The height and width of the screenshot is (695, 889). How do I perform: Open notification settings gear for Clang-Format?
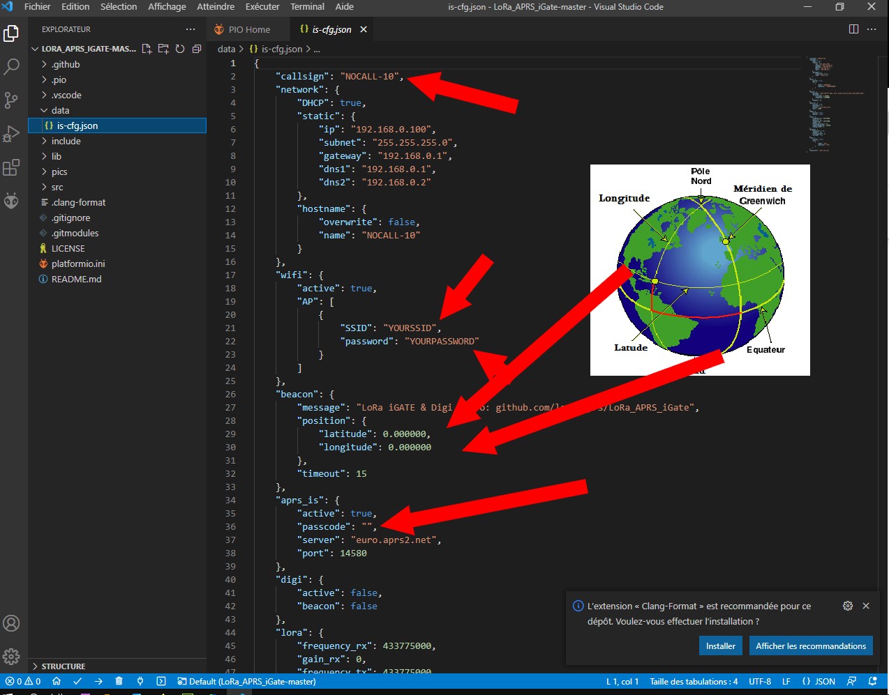tap(848, 606)
